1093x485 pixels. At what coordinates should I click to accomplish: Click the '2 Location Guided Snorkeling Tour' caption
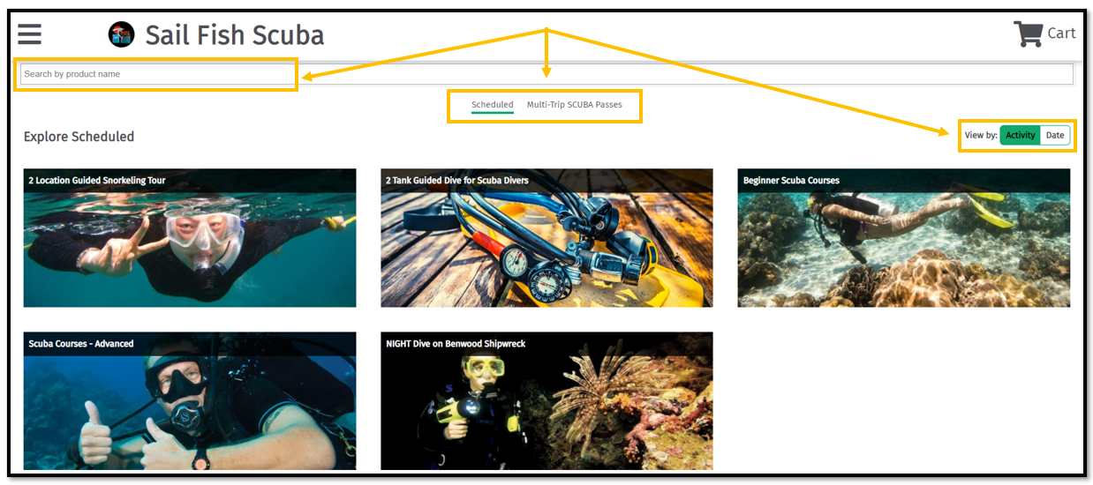(x=97, y=181)
